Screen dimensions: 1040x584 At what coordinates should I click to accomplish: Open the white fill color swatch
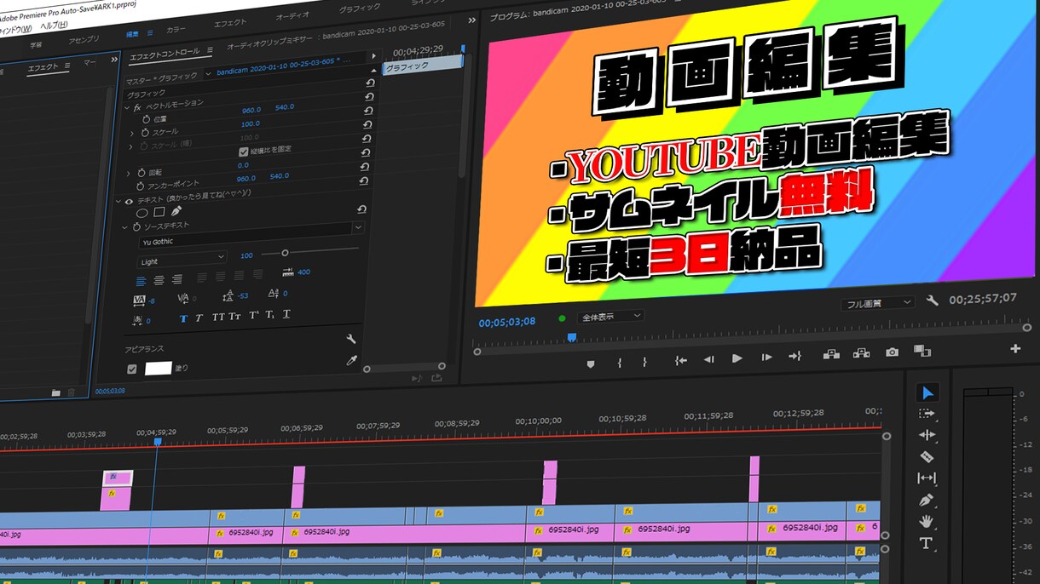[x=159, y=369]
